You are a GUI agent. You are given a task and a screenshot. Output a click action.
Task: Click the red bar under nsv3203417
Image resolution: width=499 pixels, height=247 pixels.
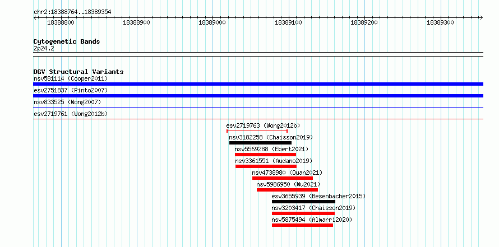tap(303, 213)
